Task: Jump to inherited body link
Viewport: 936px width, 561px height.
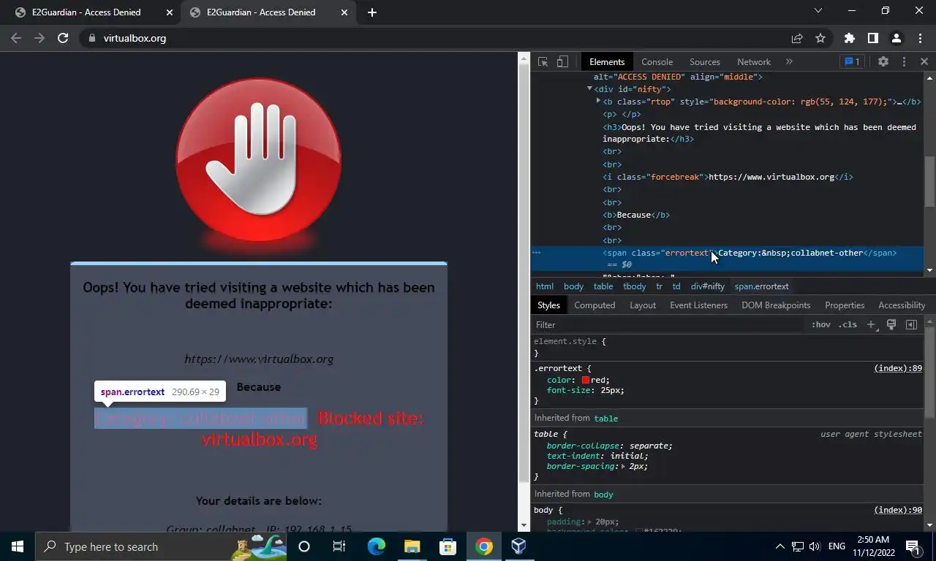Action: 604,495
